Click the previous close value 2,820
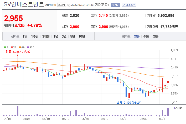186x124 pixels. click(x=74, y=16)
